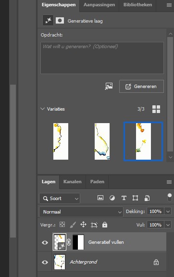Click the generative layer sparkle icon

(48, 21)
